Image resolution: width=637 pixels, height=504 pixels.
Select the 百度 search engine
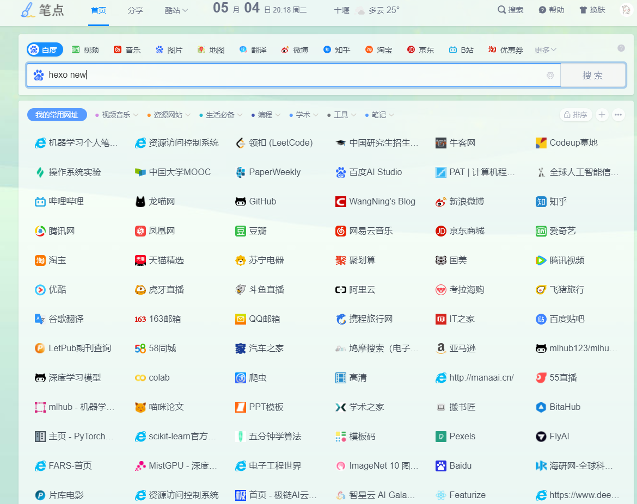45,49
